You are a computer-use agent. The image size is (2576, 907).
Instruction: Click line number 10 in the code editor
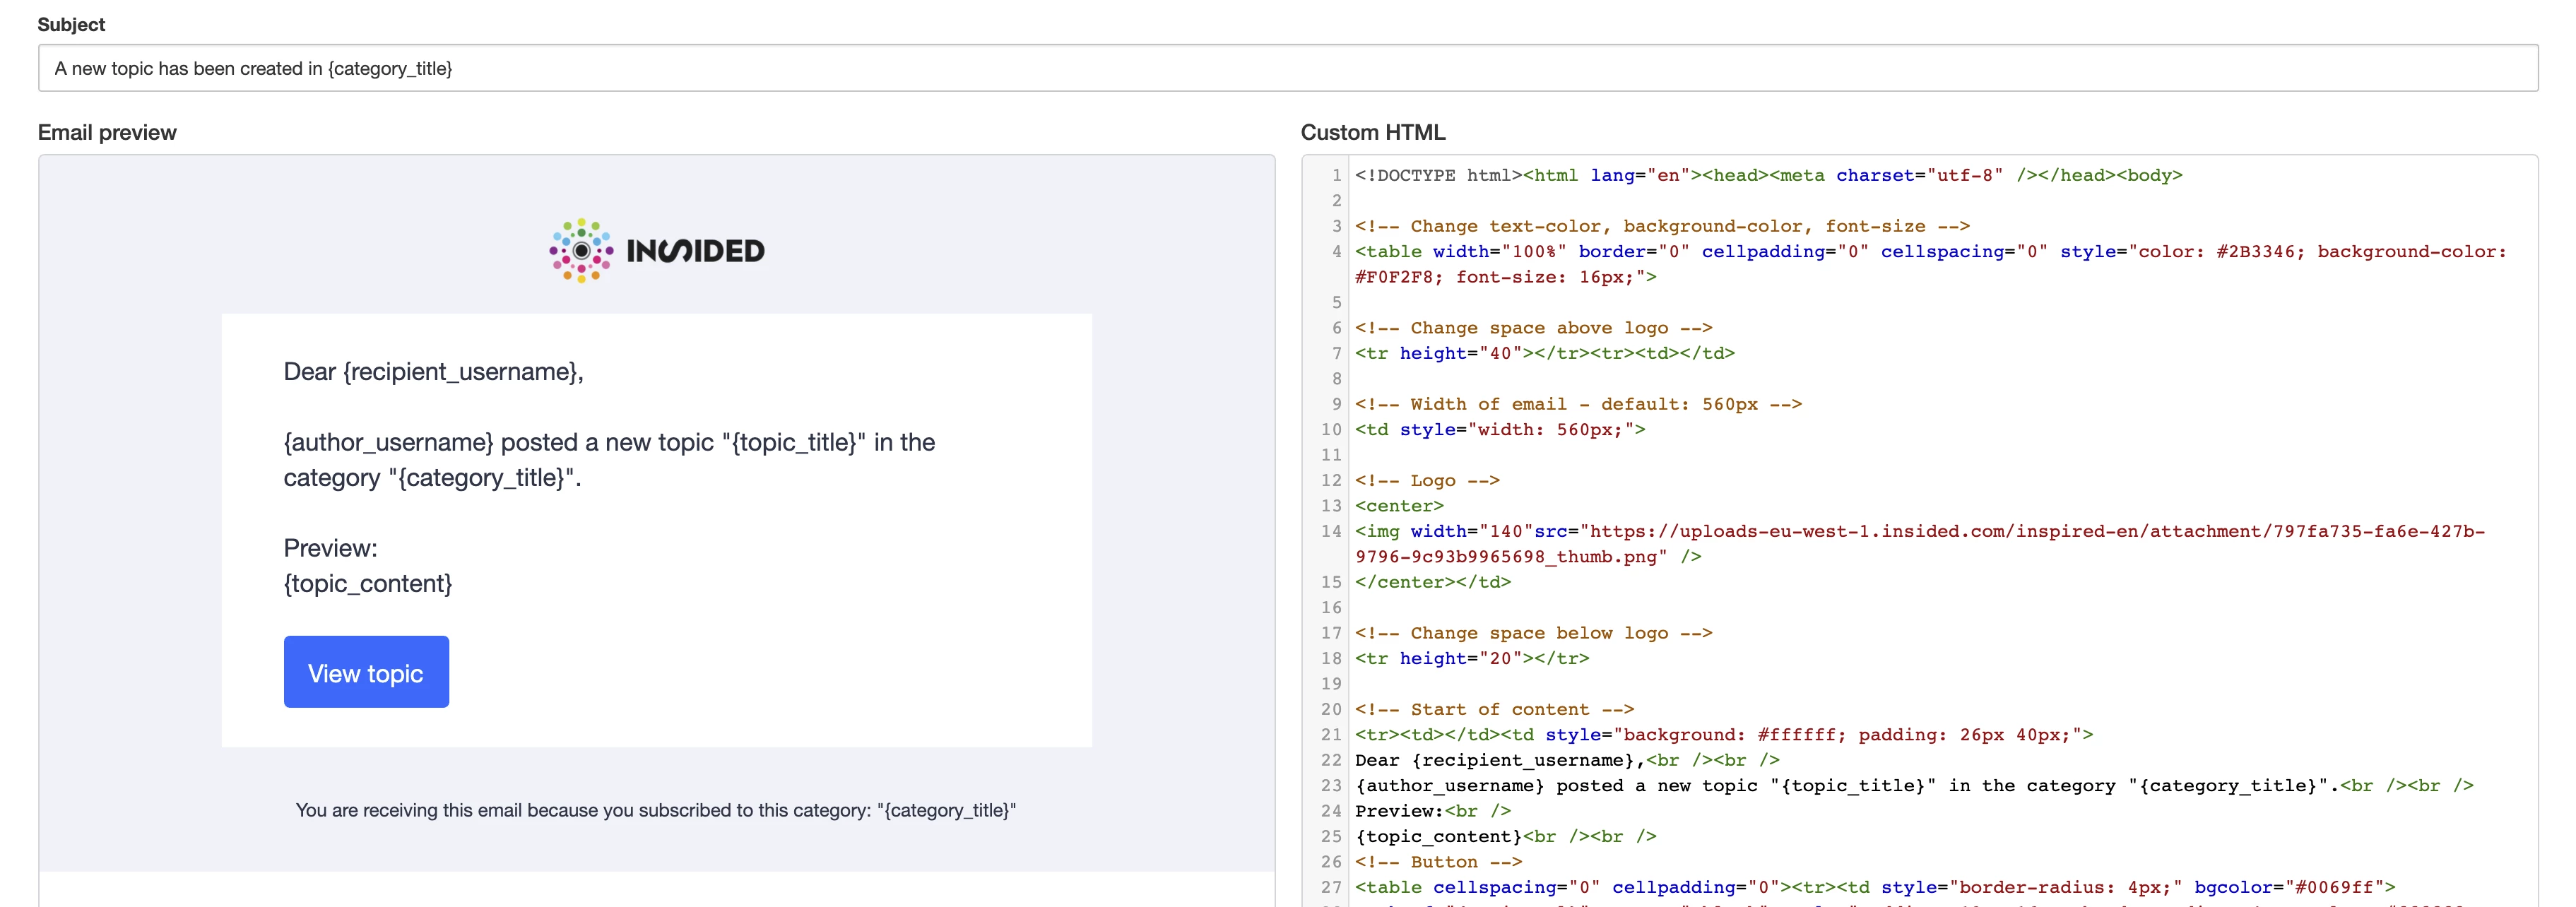point(1331,429)
